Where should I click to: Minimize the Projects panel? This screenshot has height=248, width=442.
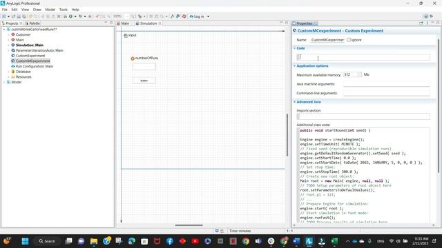click(106, 23)
